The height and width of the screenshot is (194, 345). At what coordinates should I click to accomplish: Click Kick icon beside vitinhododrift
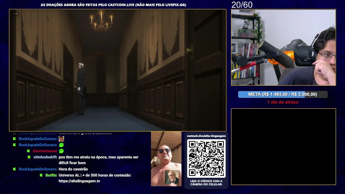tap(29, 157)
